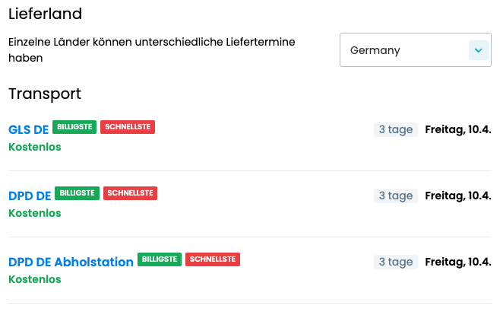This screenshot has height=315, width=503.
Task: Click SCHNELLSTE badge on DPD DE Abholstation
Action: [213, 259]
